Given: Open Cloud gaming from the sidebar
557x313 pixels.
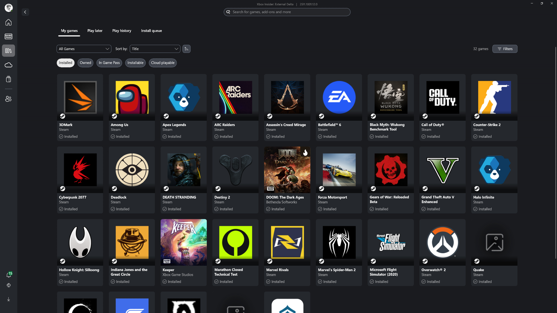Looking at the screenshot, I should point(8,65).
